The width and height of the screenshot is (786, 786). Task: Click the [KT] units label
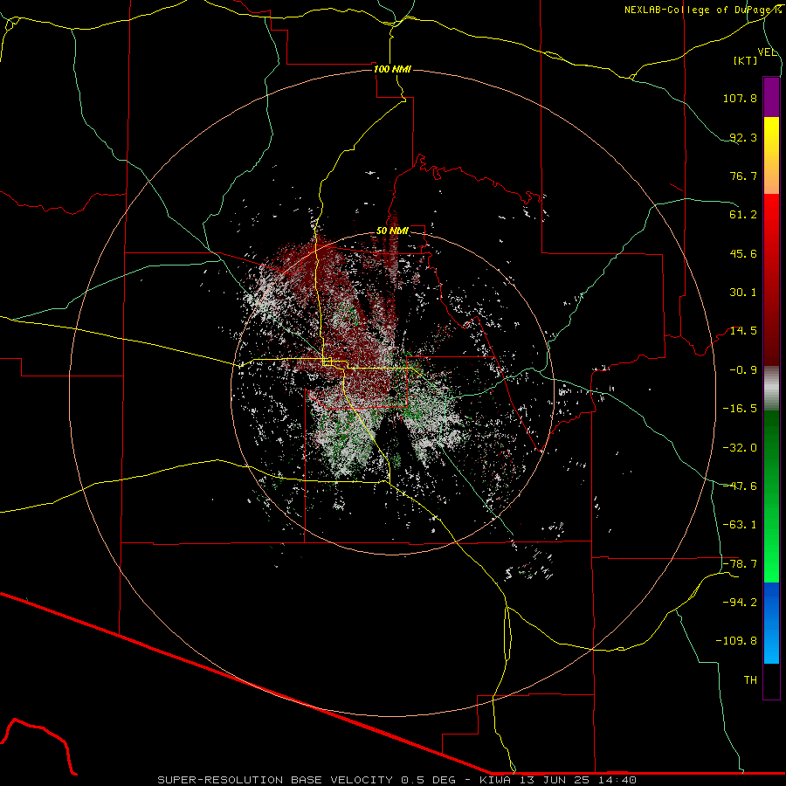coord(746,60)
